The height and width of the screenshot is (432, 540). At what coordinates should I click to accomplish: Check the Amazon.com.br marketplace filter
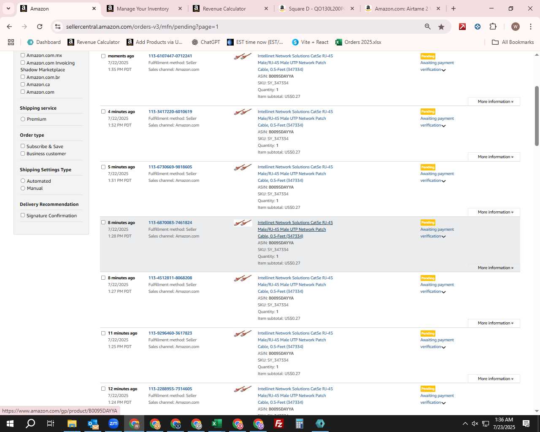click(23, 77)
